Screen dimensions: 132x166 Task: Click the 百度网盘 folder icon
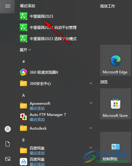[23, 150]
